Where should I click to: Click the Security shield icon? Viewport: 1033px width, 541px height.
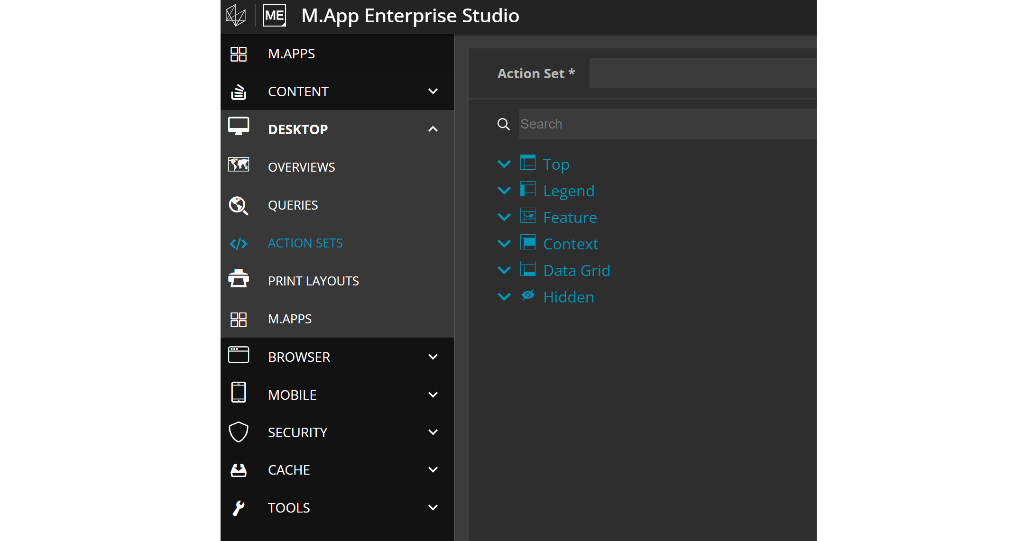pyautogui.click(x=238, y=432)
